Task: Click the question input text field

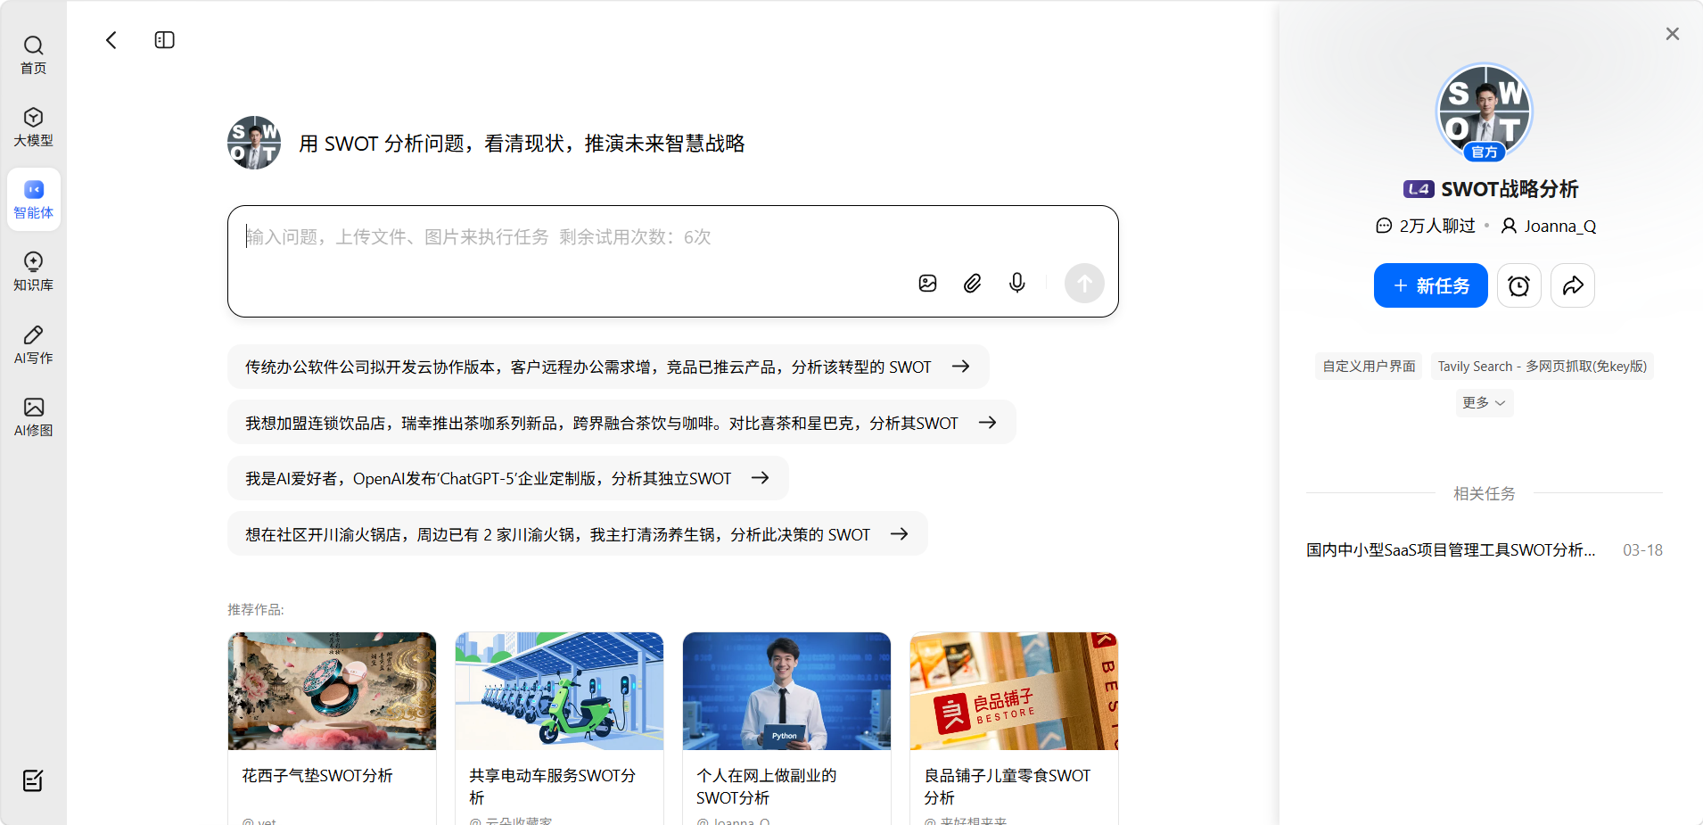Action: pyautogui.click(x=571, y=237)
